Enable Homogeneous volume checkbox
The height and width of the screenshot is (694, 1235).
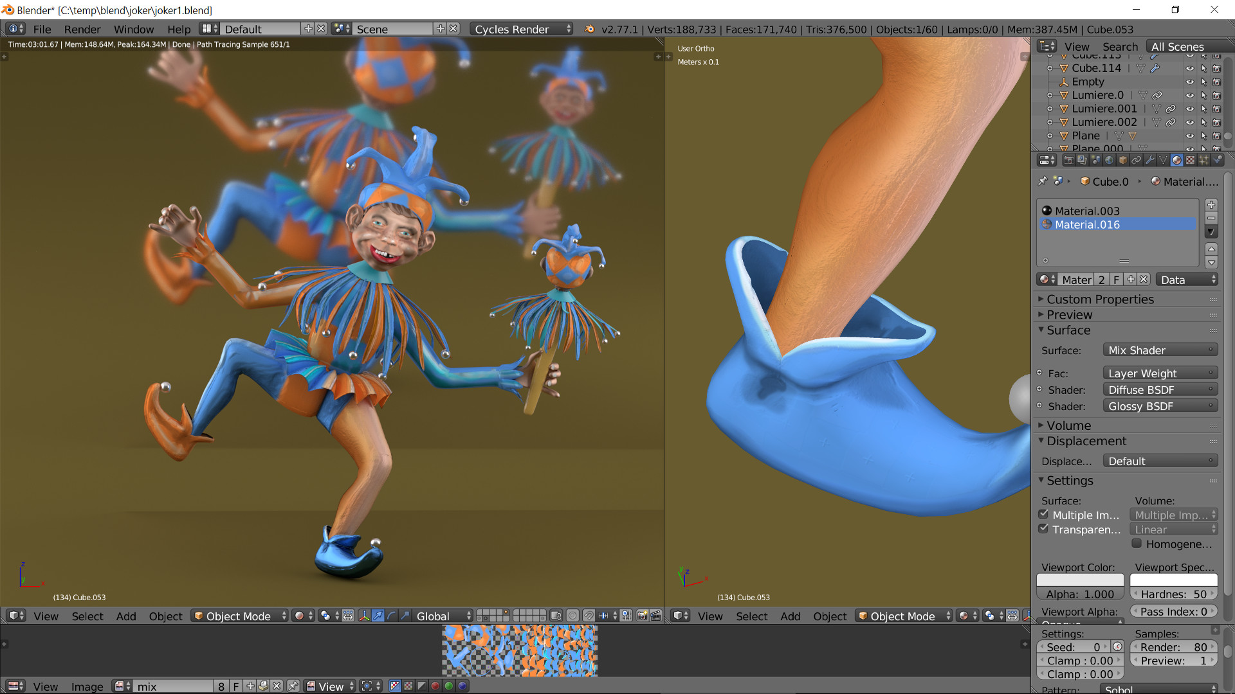pos(1137,544)
